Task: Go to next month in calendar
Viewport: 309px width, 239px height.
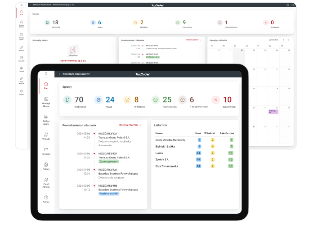Action: click(289, 40)
